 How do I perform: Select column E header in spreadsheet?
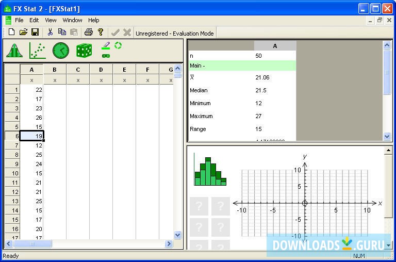(x=124, y=70)
